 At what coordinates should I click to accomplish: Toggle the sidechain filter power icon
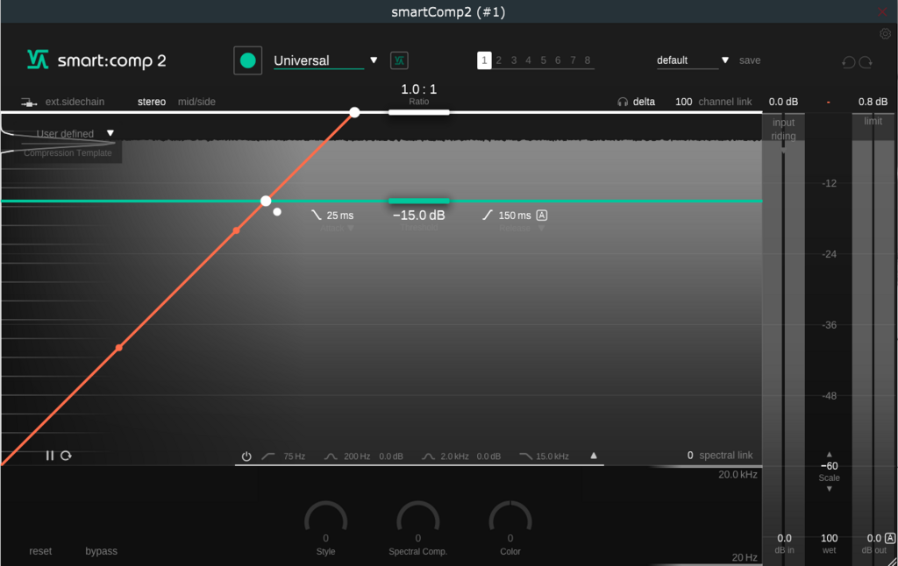tap(246, 456)
